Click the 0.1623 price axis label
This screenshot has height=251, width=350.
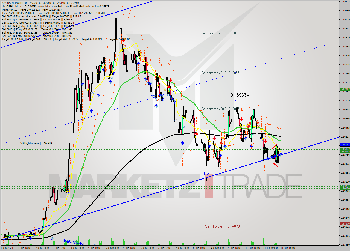click(x=345, y=137)
